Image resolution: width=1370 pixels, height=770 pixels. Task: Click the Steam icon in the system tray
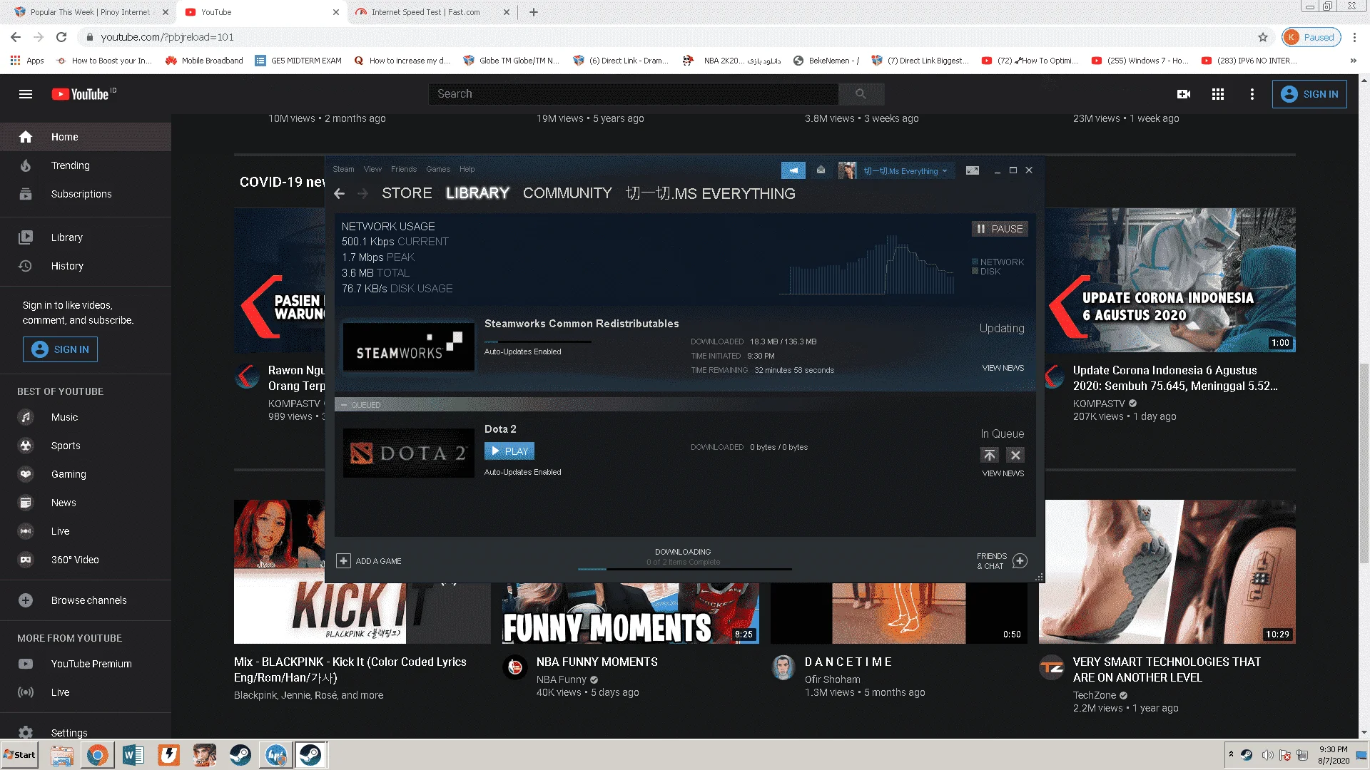coord(1247,755)
